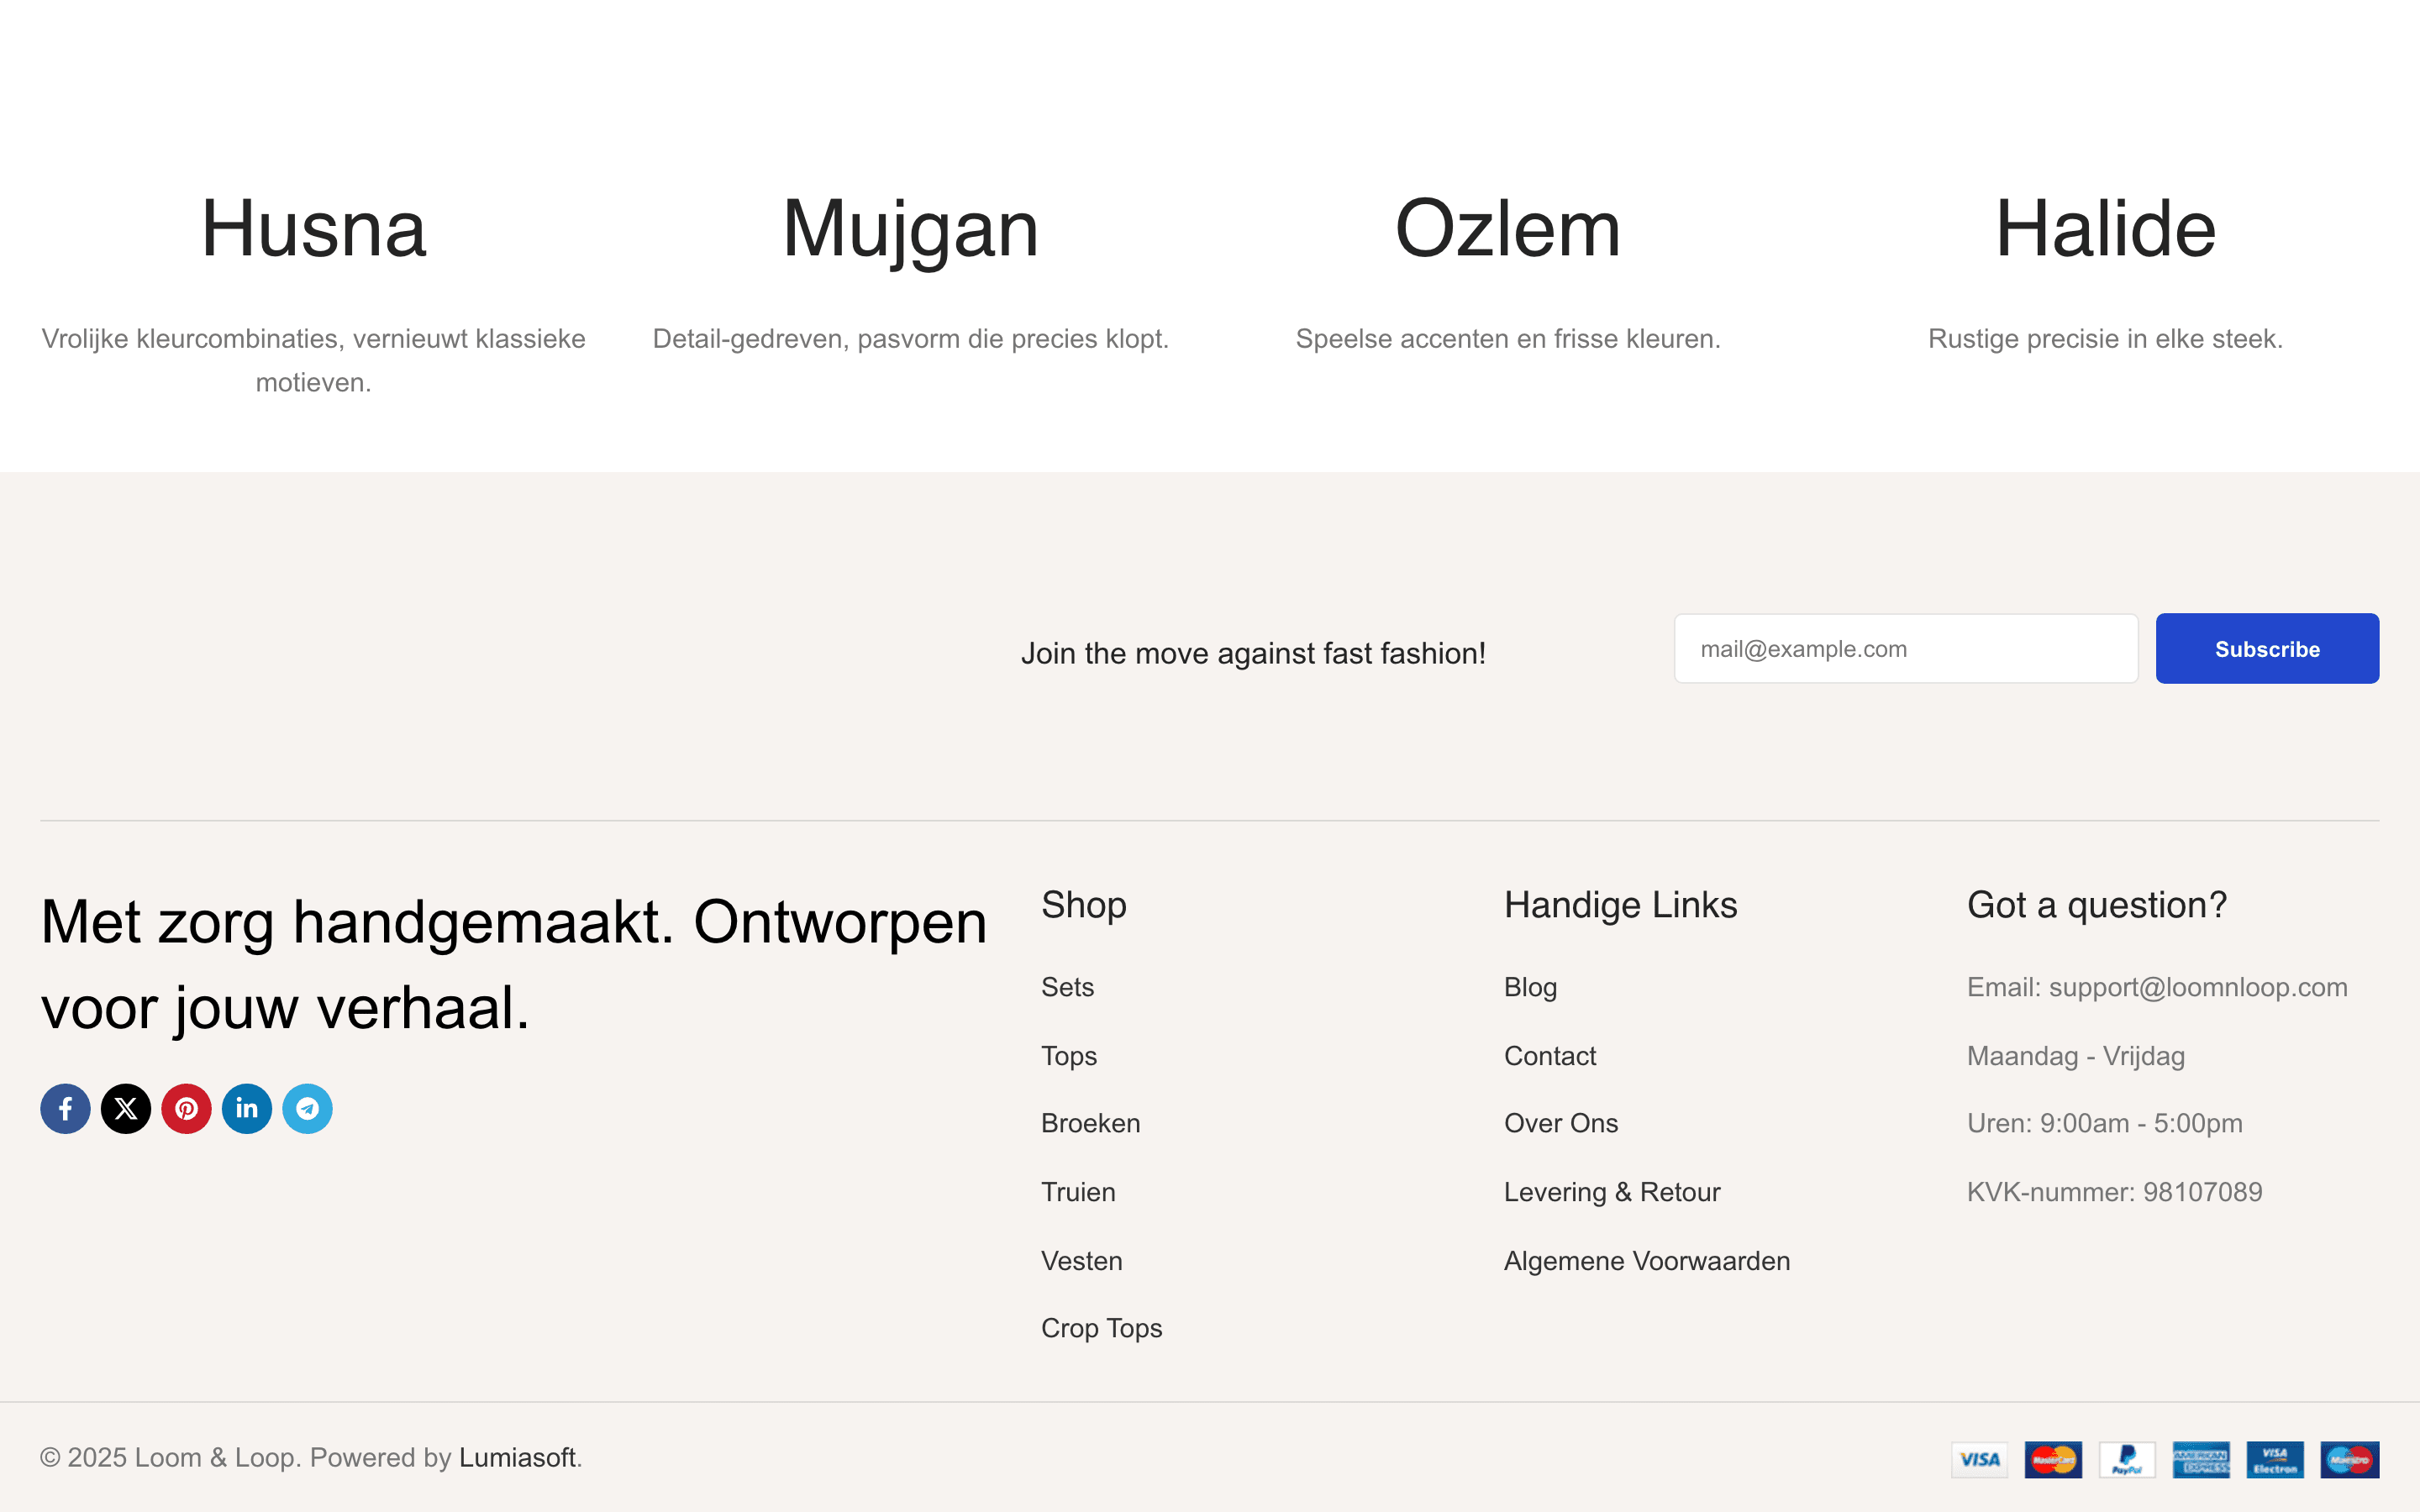The height and width of the screenshot is (1512, 2420).
Task: Open the Pinterest social icon
Action: (186, 1108)
